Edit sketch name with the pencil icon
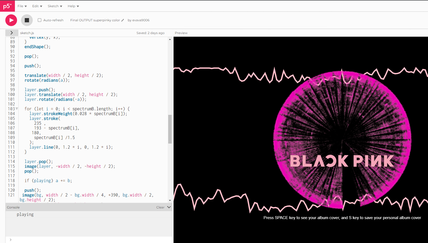 pyautogui.click(x=122, y=20)
